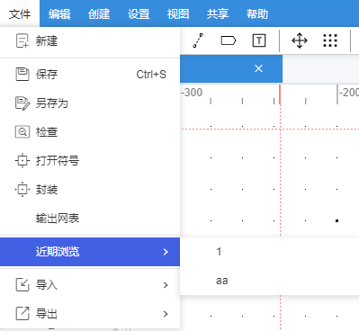Click the -300 ruler label
359x331 pixels.
pyautogui.click(x=192, y=93)
